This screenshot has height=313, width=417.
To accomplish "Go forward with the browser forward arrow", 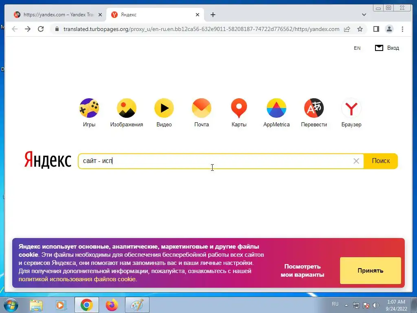I will click(28, 29).
